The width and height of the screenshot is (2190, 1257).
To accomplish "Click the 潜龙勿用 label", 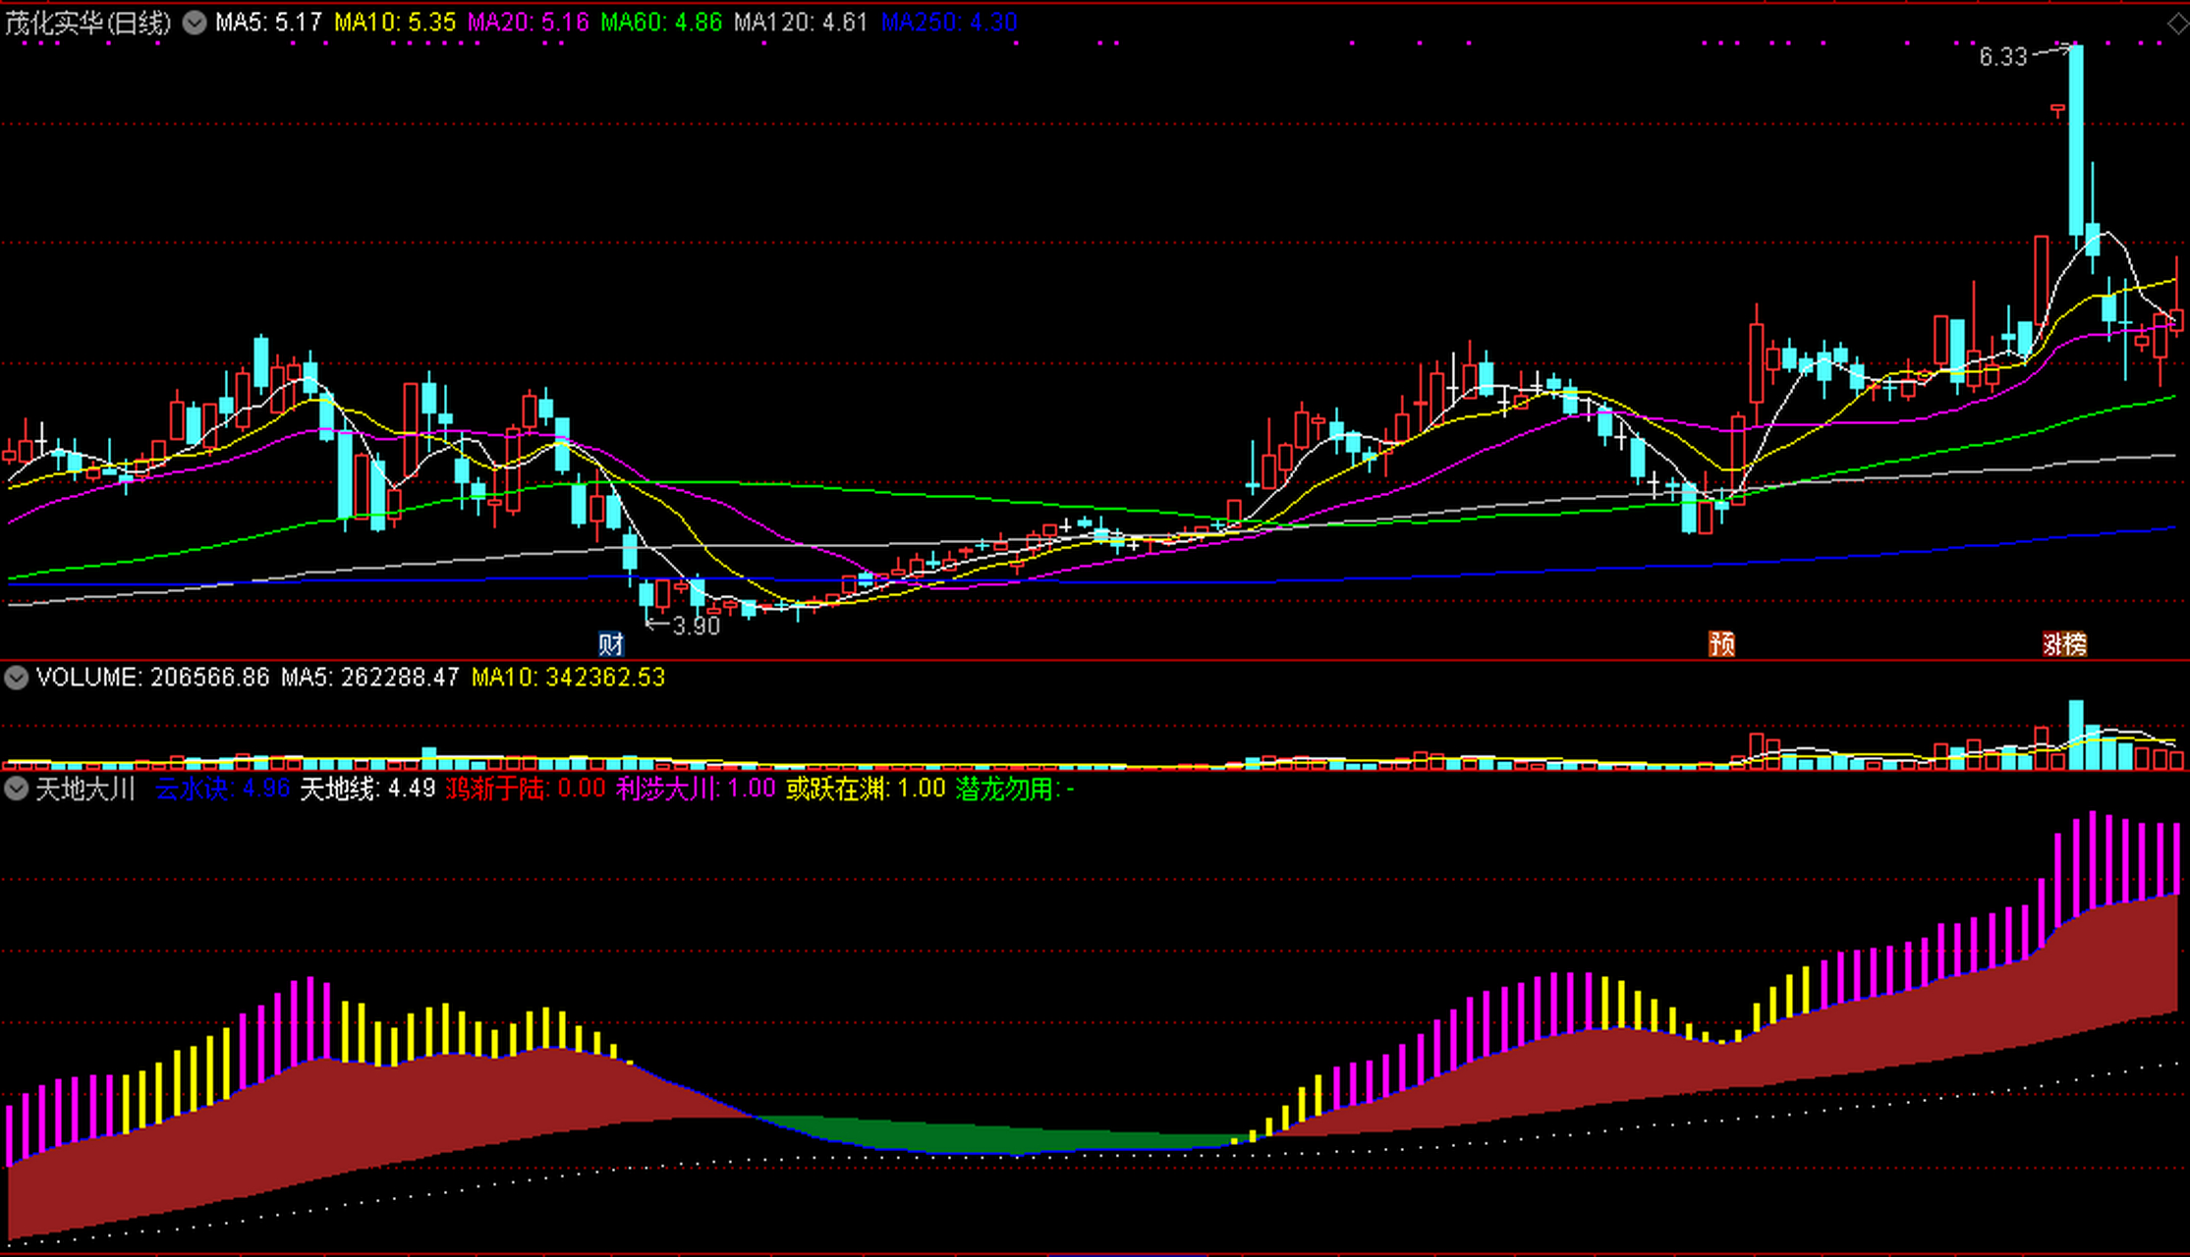I will 1014,789.
